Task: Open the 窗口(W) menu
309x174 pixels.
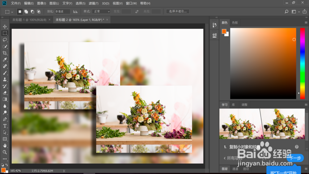Action: tap(131, 3)
